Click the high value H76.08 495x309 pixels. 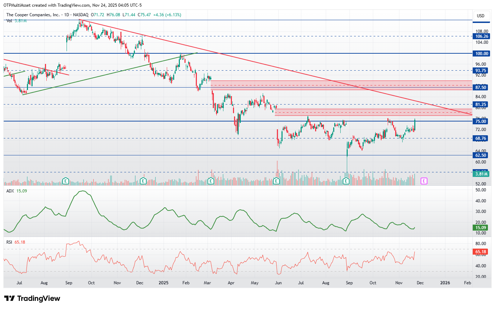(x=113, y=15)
